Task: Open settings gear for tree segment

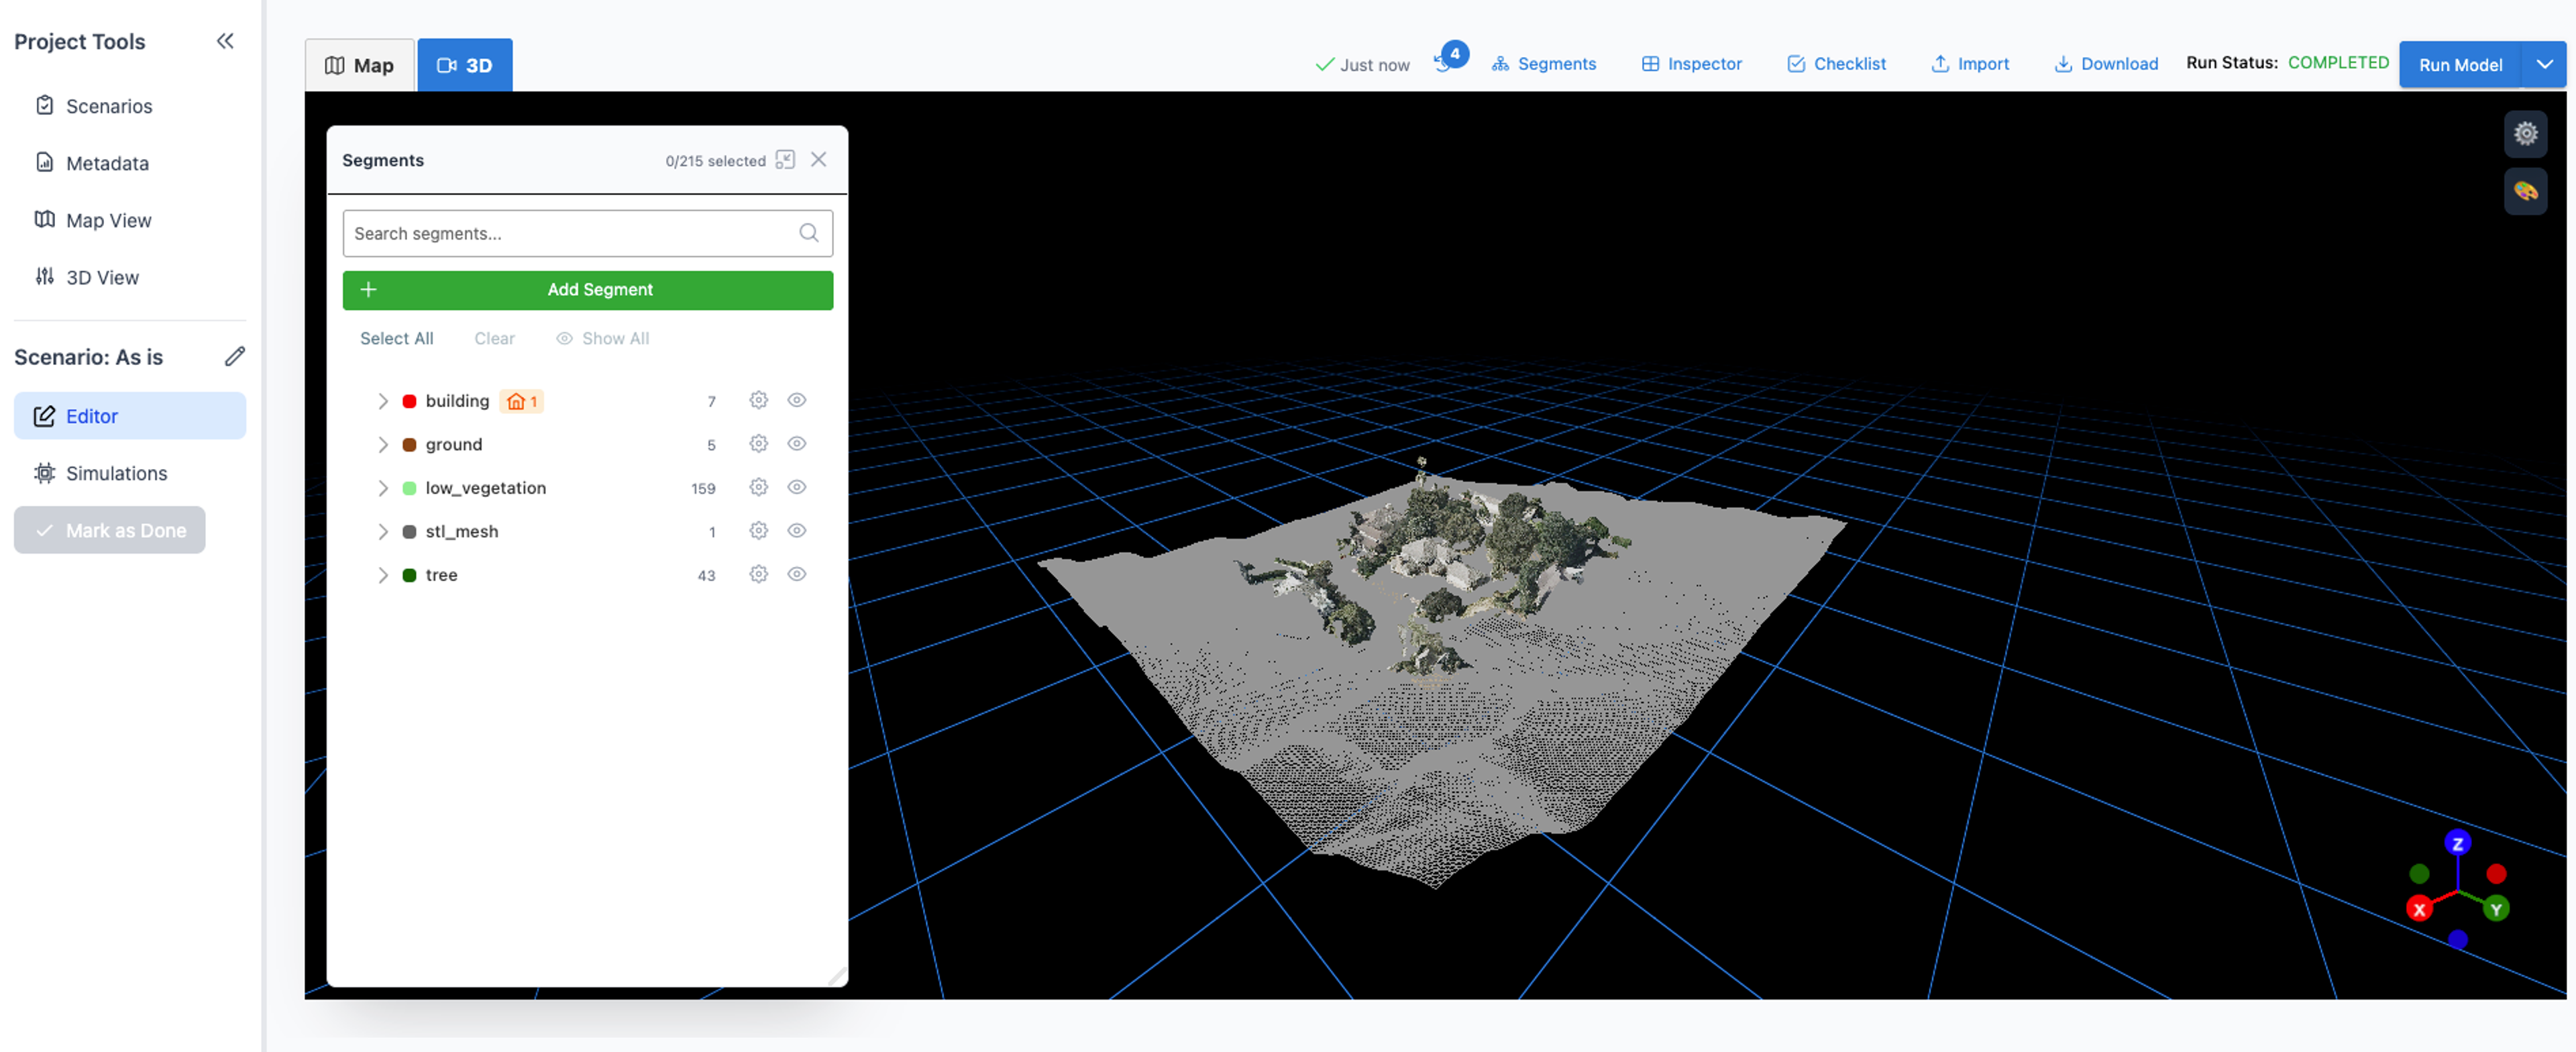Action: click(x=758, y=574)
